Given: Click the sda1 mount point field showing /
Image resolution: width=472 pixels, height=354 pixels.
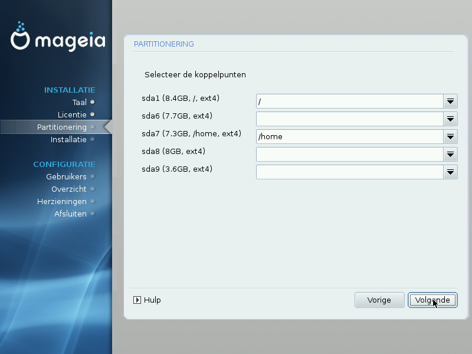Looking at the screenshot, I should (349, 101).
